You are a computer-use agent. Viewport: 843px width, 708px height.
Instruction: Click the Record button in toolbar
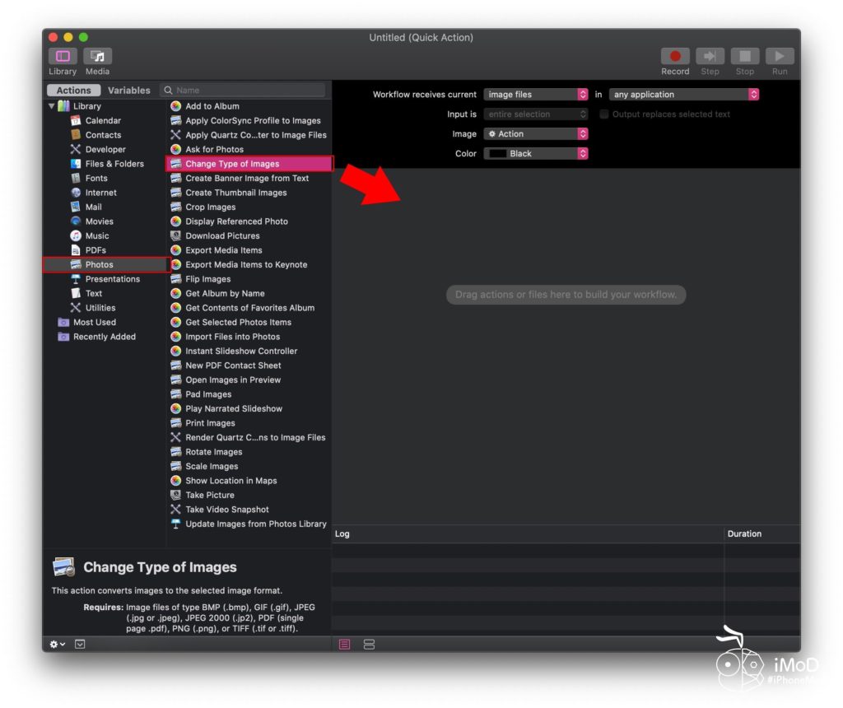pos(675,57)
